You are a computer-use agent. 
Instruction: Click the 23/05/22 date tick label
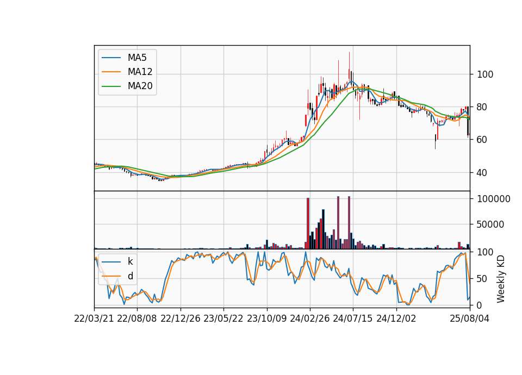223,318
